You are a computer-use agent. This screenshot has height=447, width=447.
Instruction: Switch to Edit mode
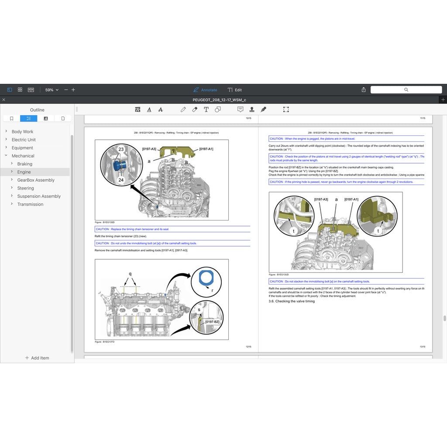point(235,90)
